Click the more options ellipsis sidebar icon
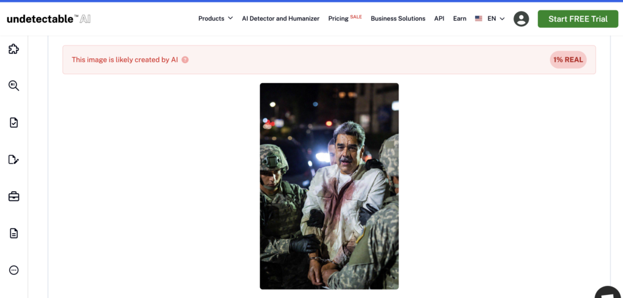Image resolution: width=623 pixels, height=298 pixels. [13, 270]
